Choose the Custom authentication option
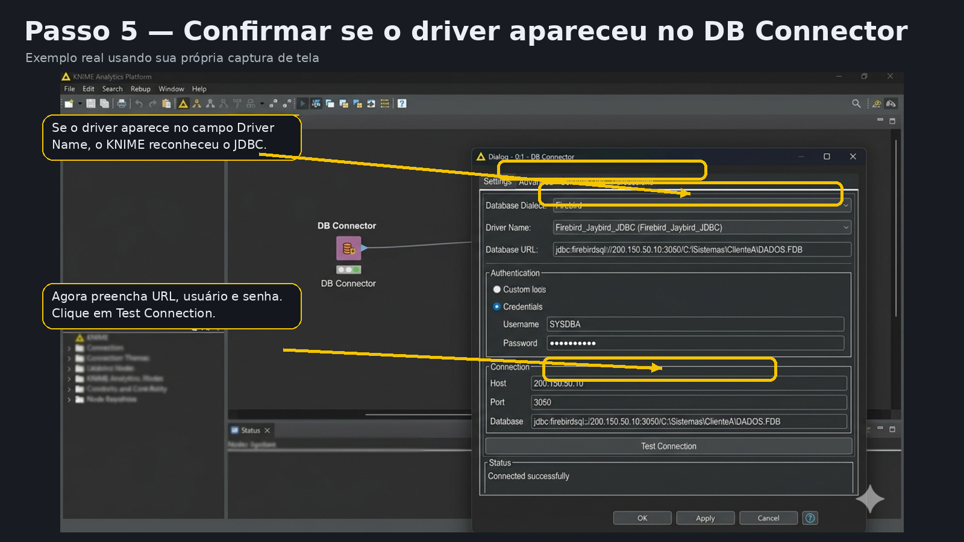 point(496,289)
